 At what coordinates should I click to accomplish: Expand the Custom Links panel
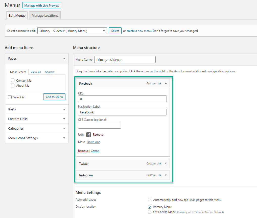[64, 119]
